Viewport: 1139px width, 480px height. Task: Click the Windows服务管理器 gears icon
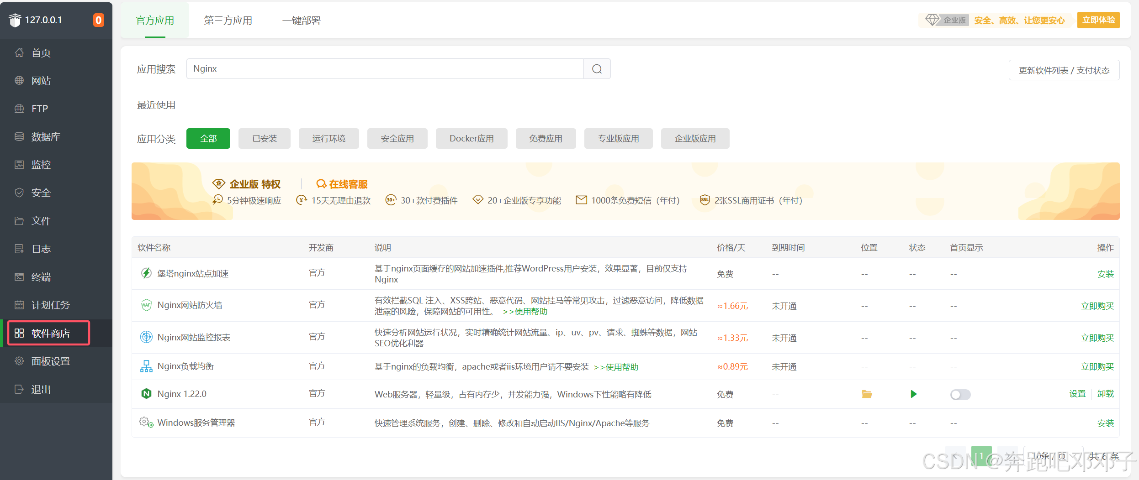pos(146,423)
